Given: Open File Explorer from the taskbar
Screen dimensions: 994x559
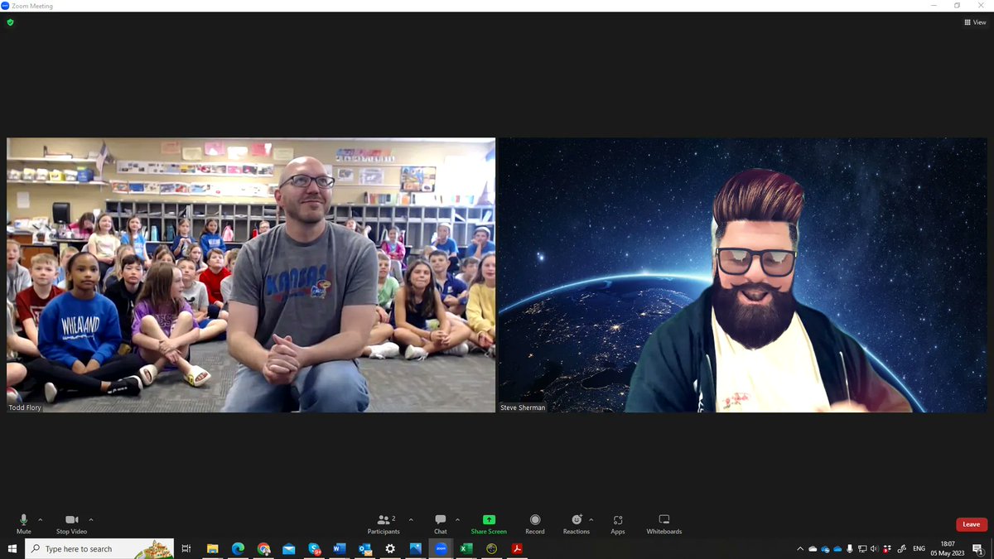Looking at the screenshot, I should pyautogui.click(x=212, y=548).
